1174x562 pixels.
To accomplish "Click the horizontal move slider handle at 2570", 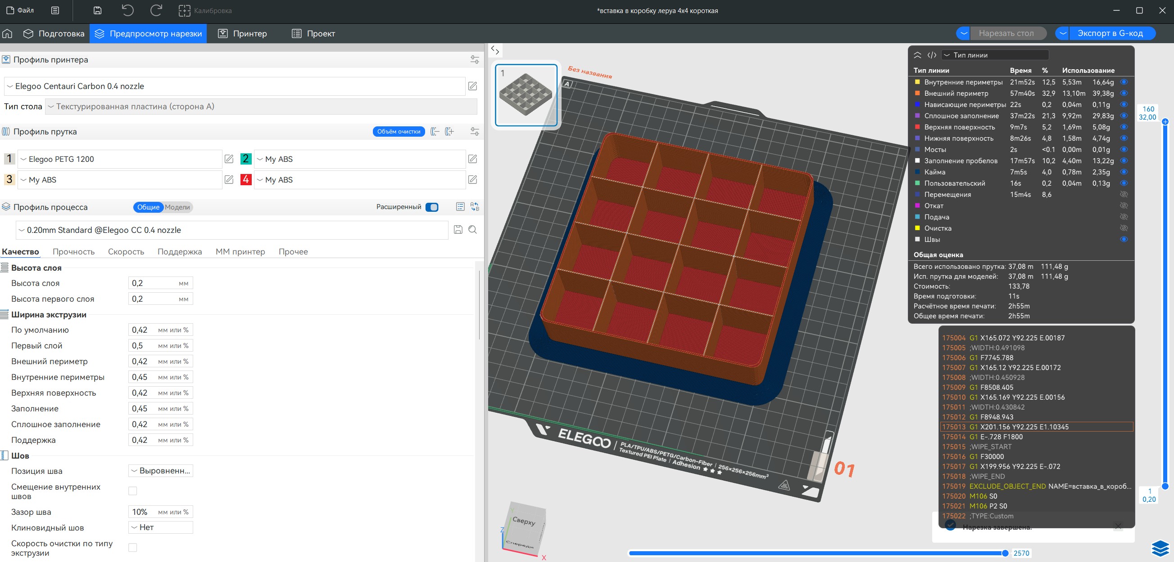I will click(x=1005, y=553).
